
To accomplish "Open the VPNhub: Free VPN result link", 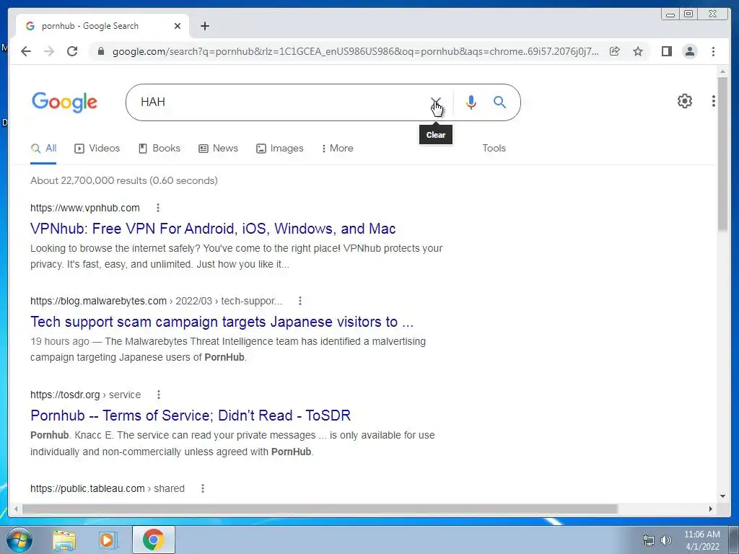I will click(213, 229).
